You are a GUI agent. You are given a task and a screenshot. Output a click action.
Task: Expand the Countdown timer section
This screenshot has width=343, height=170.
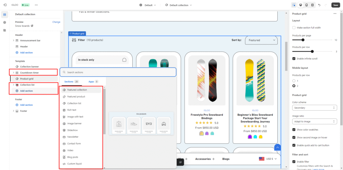click(13, 72)
